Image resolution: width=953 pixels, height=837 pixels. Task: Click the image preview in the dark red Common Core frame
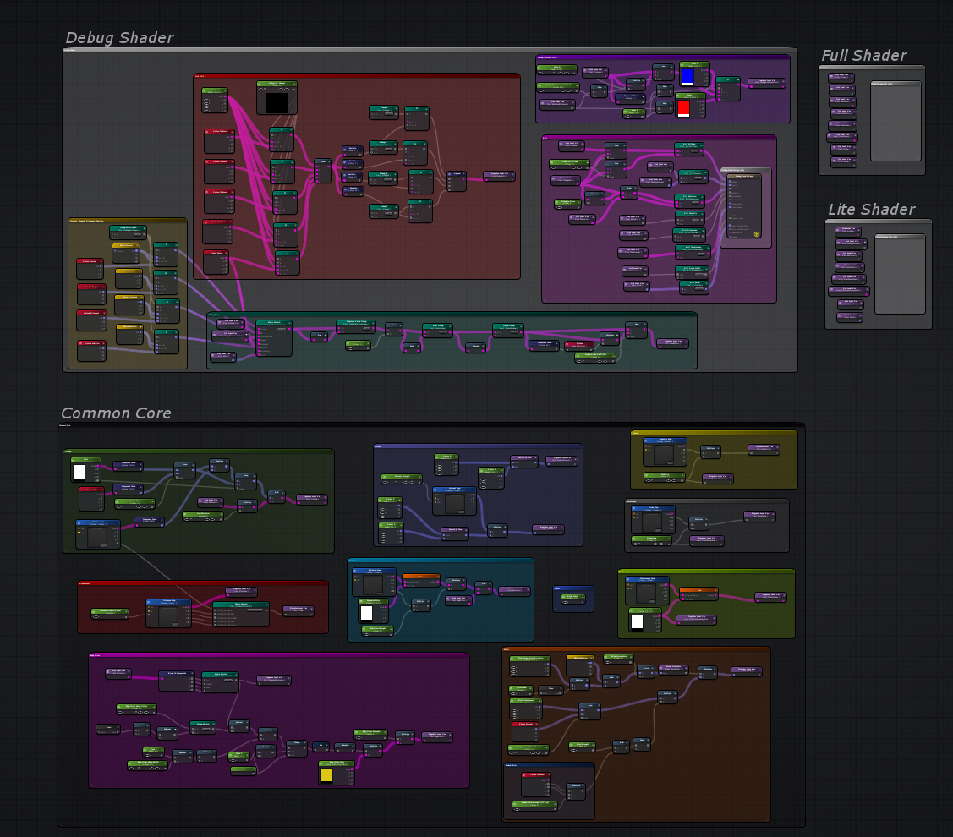168,616
